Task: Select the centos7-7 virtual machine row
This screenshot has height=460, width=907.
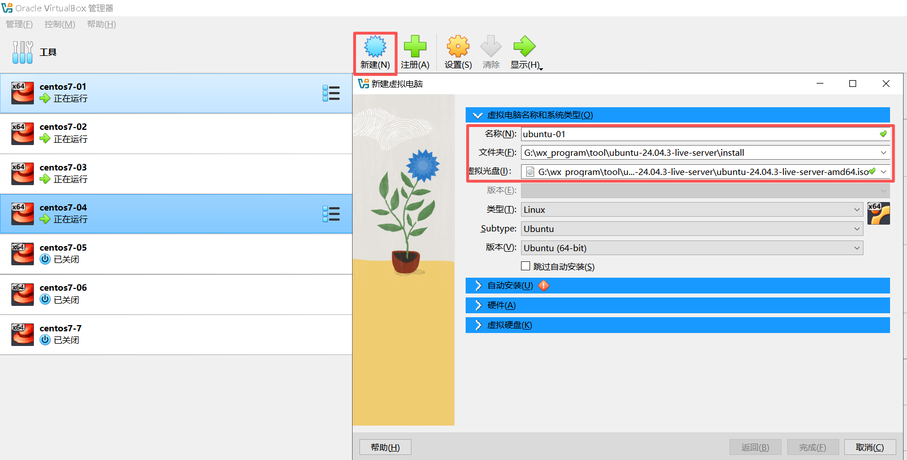Action: 176,335
